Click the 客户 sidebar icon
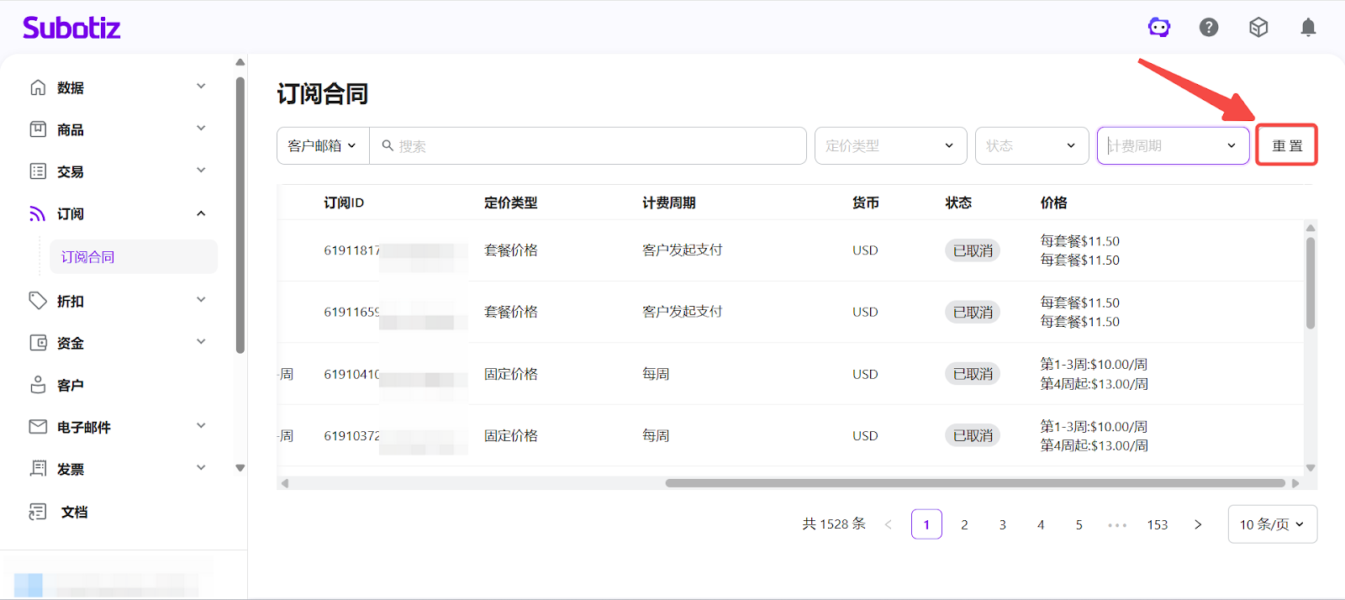 coord(38,385)
